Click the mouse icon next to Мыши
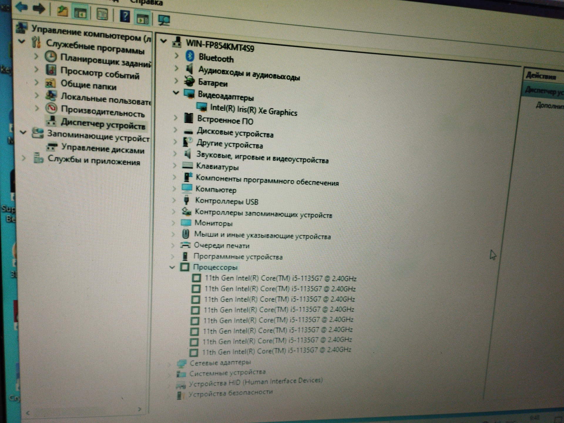 [x=186, y=234]
